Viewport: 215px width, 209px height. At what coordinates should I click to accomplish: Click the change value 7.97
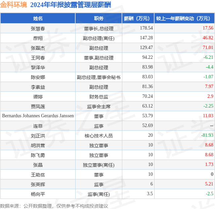coord(209,87)
